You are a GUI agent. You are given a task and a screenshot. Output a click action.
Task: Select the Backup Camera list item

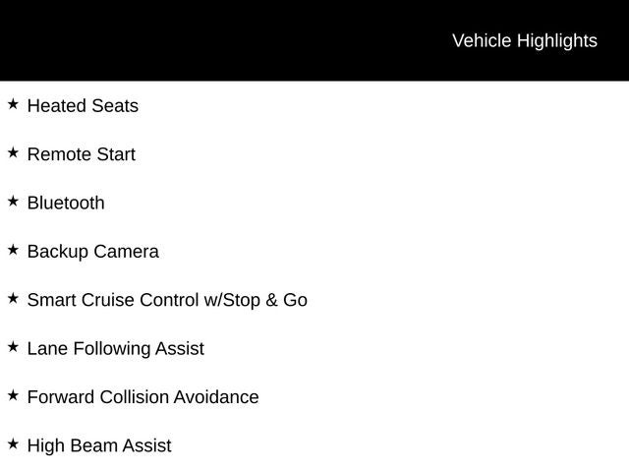click(x=92, y=252)
